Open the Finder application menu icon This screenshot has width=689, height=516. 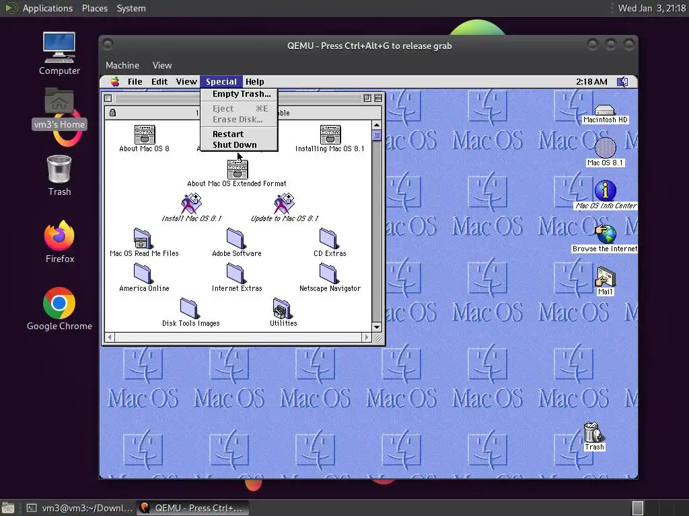(622, 81)
